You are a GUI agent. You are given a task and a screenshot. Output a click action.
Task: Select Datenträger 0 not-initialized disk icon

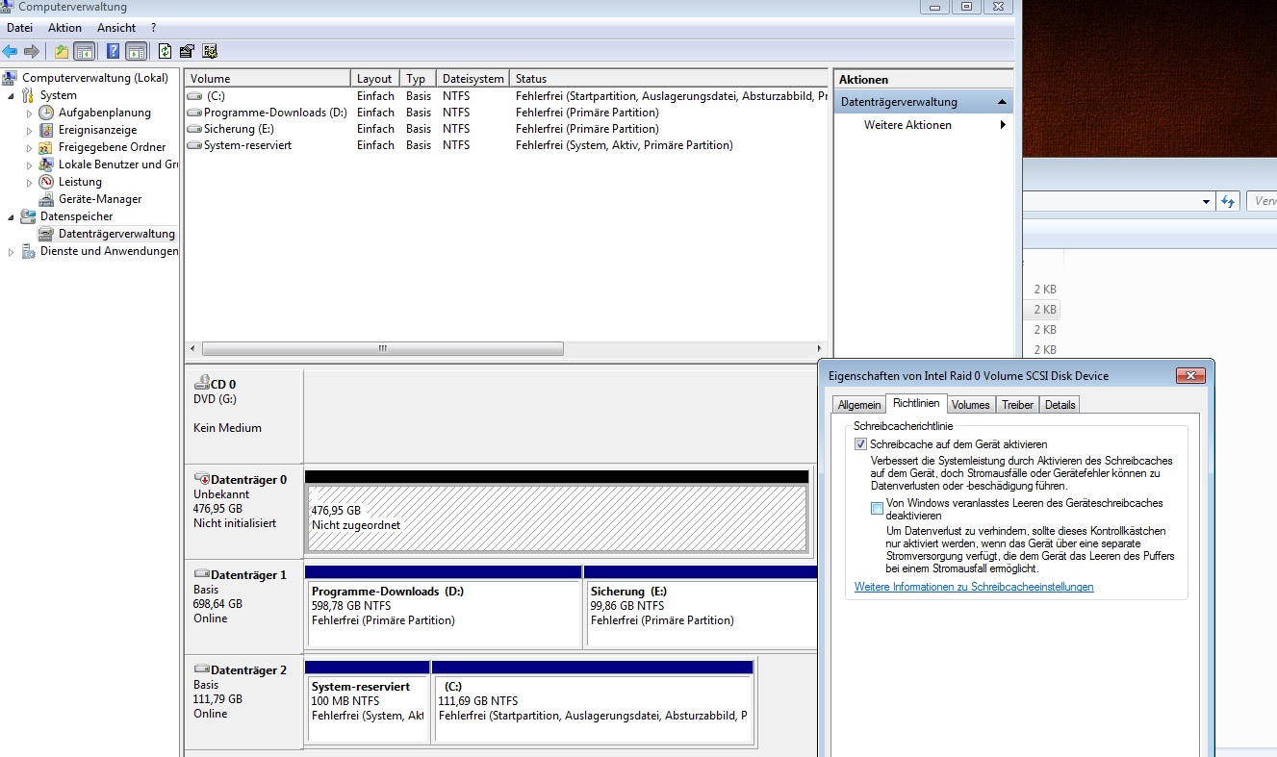pos(202,479)
